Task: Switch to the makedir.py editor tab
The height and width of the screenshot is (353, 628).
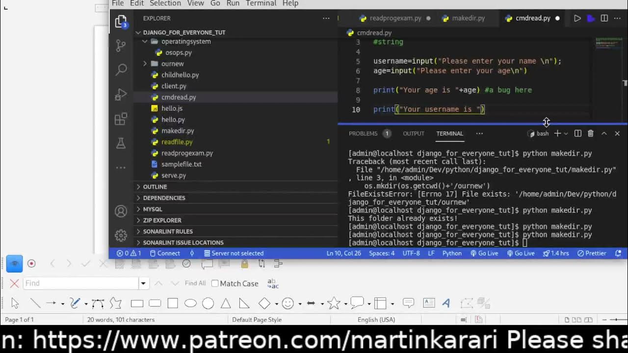Action: point(468,18)
